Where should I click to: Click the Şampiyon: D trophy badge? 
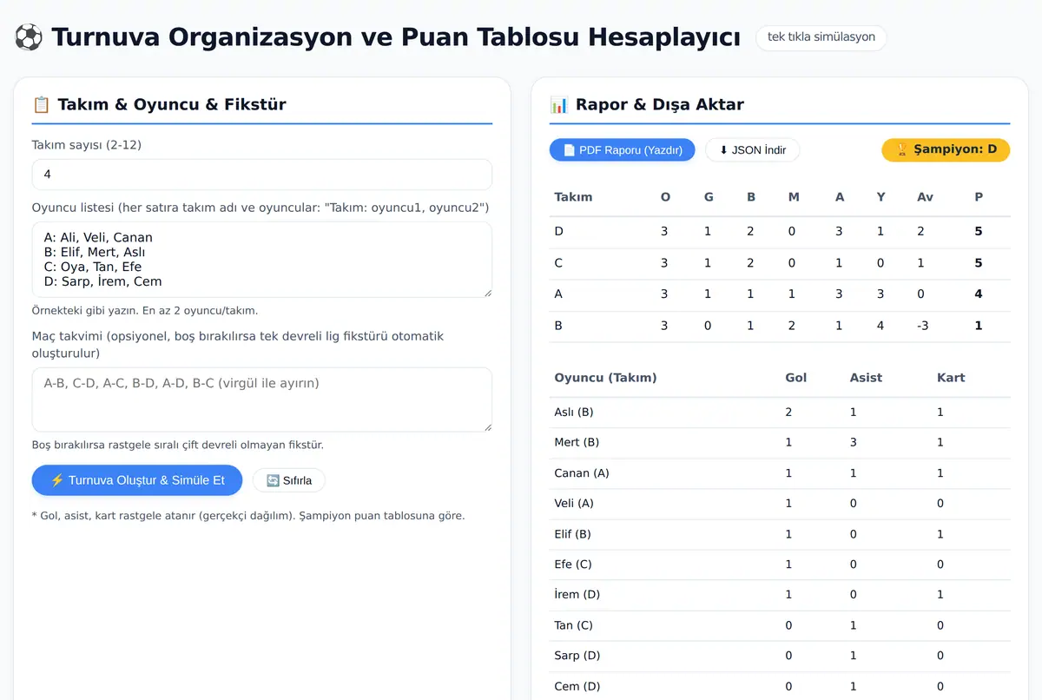pyautogui.click(x=946, y=149)
